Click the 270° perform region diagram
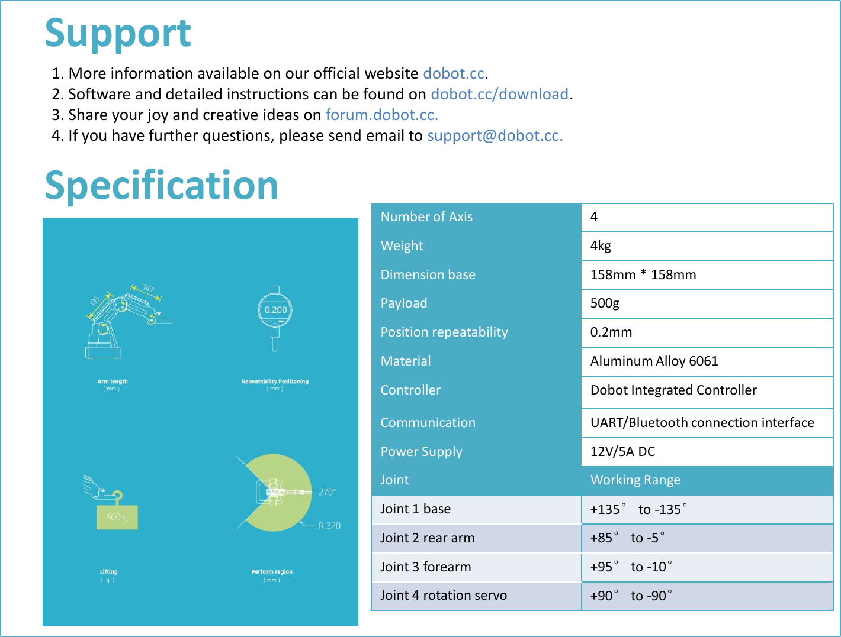This screenshot has height=637, width=841. coord(275,493)
